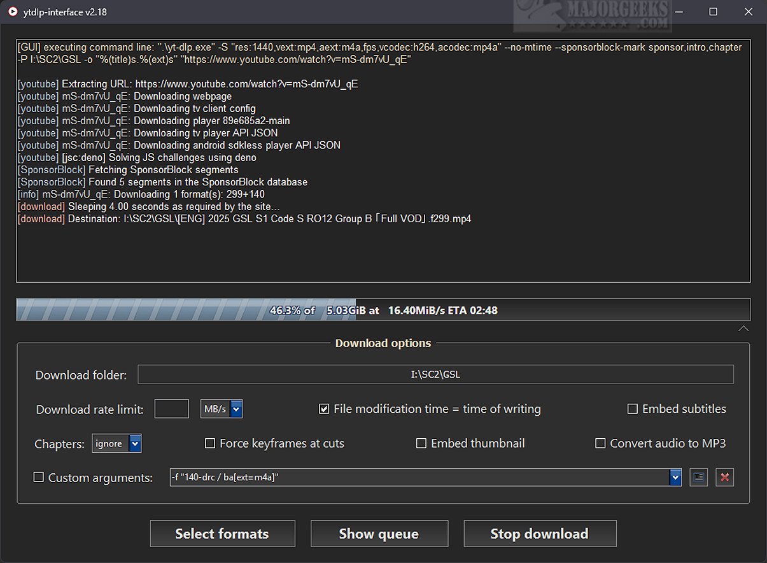This screenshot has width=767, height=563.
Task: Tick the Force keyframes at cuts checkbox
Action: 210,443
